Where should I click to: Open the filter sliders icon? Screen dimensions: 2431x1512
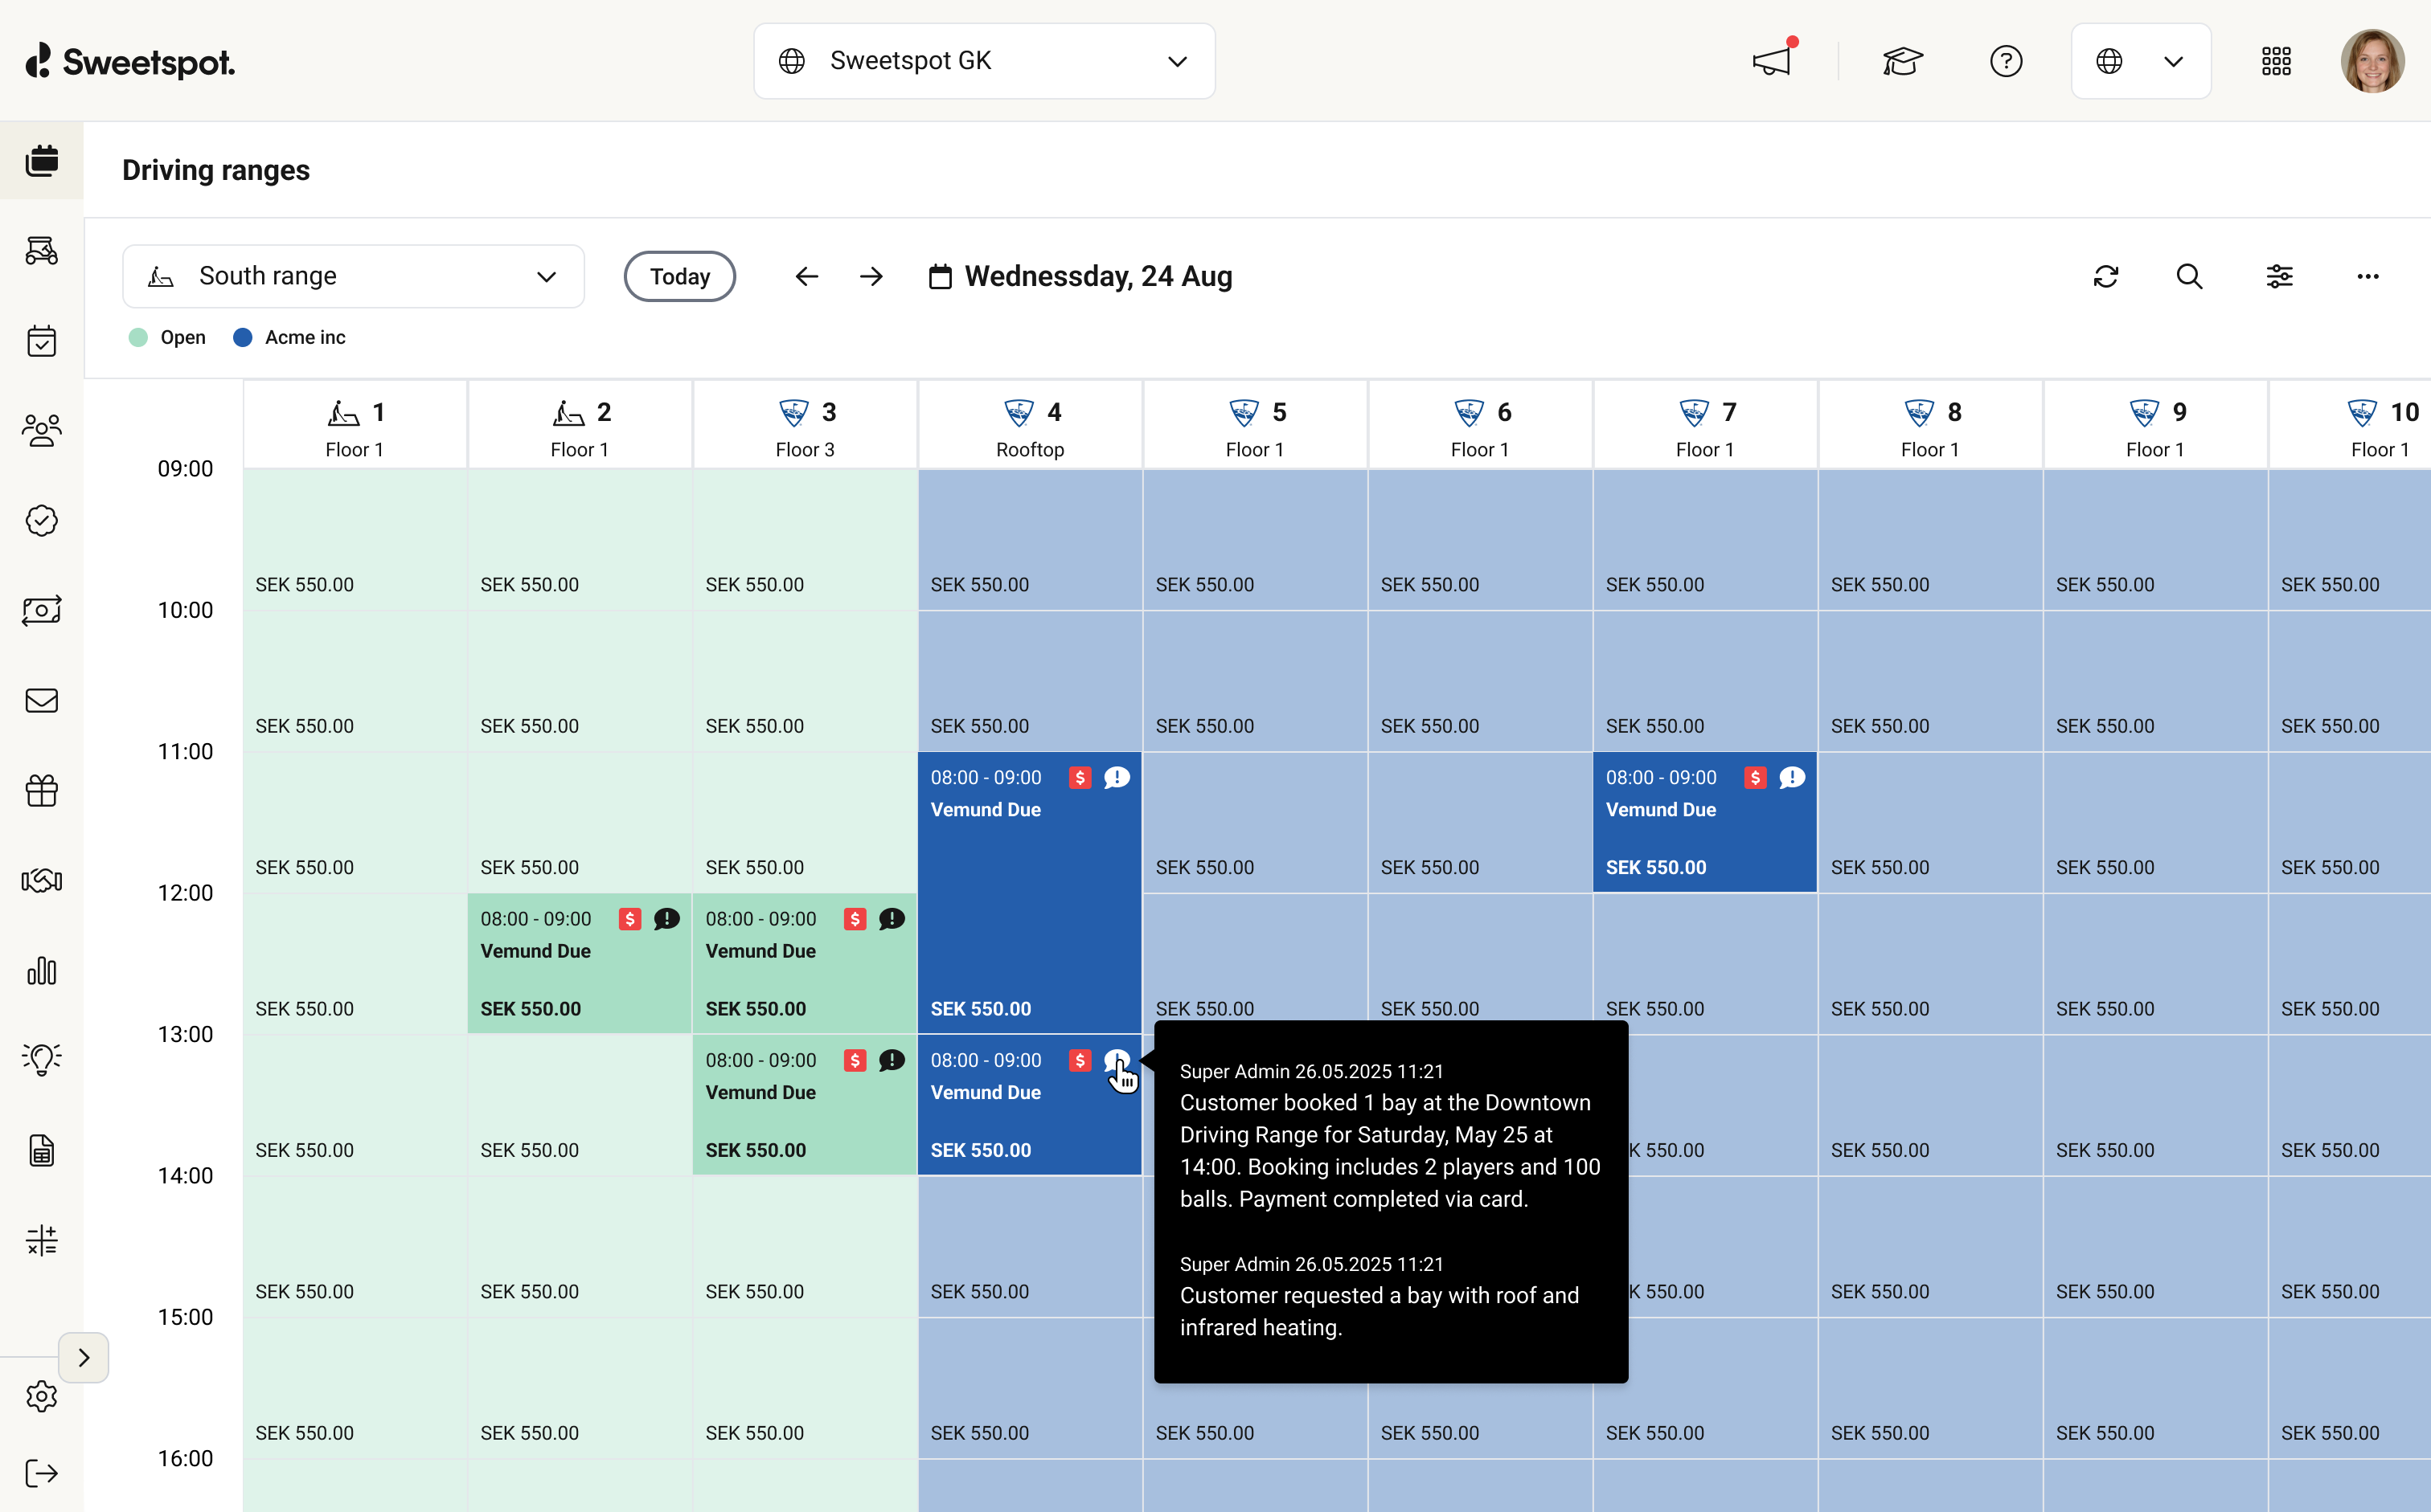tap(2279, 276)
